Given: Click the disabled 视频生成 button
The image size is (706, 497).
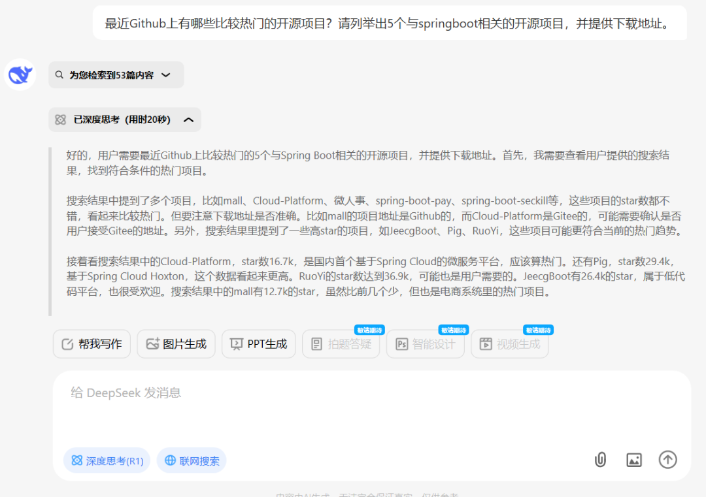Looking at the screenshot, I should [510, 344].
